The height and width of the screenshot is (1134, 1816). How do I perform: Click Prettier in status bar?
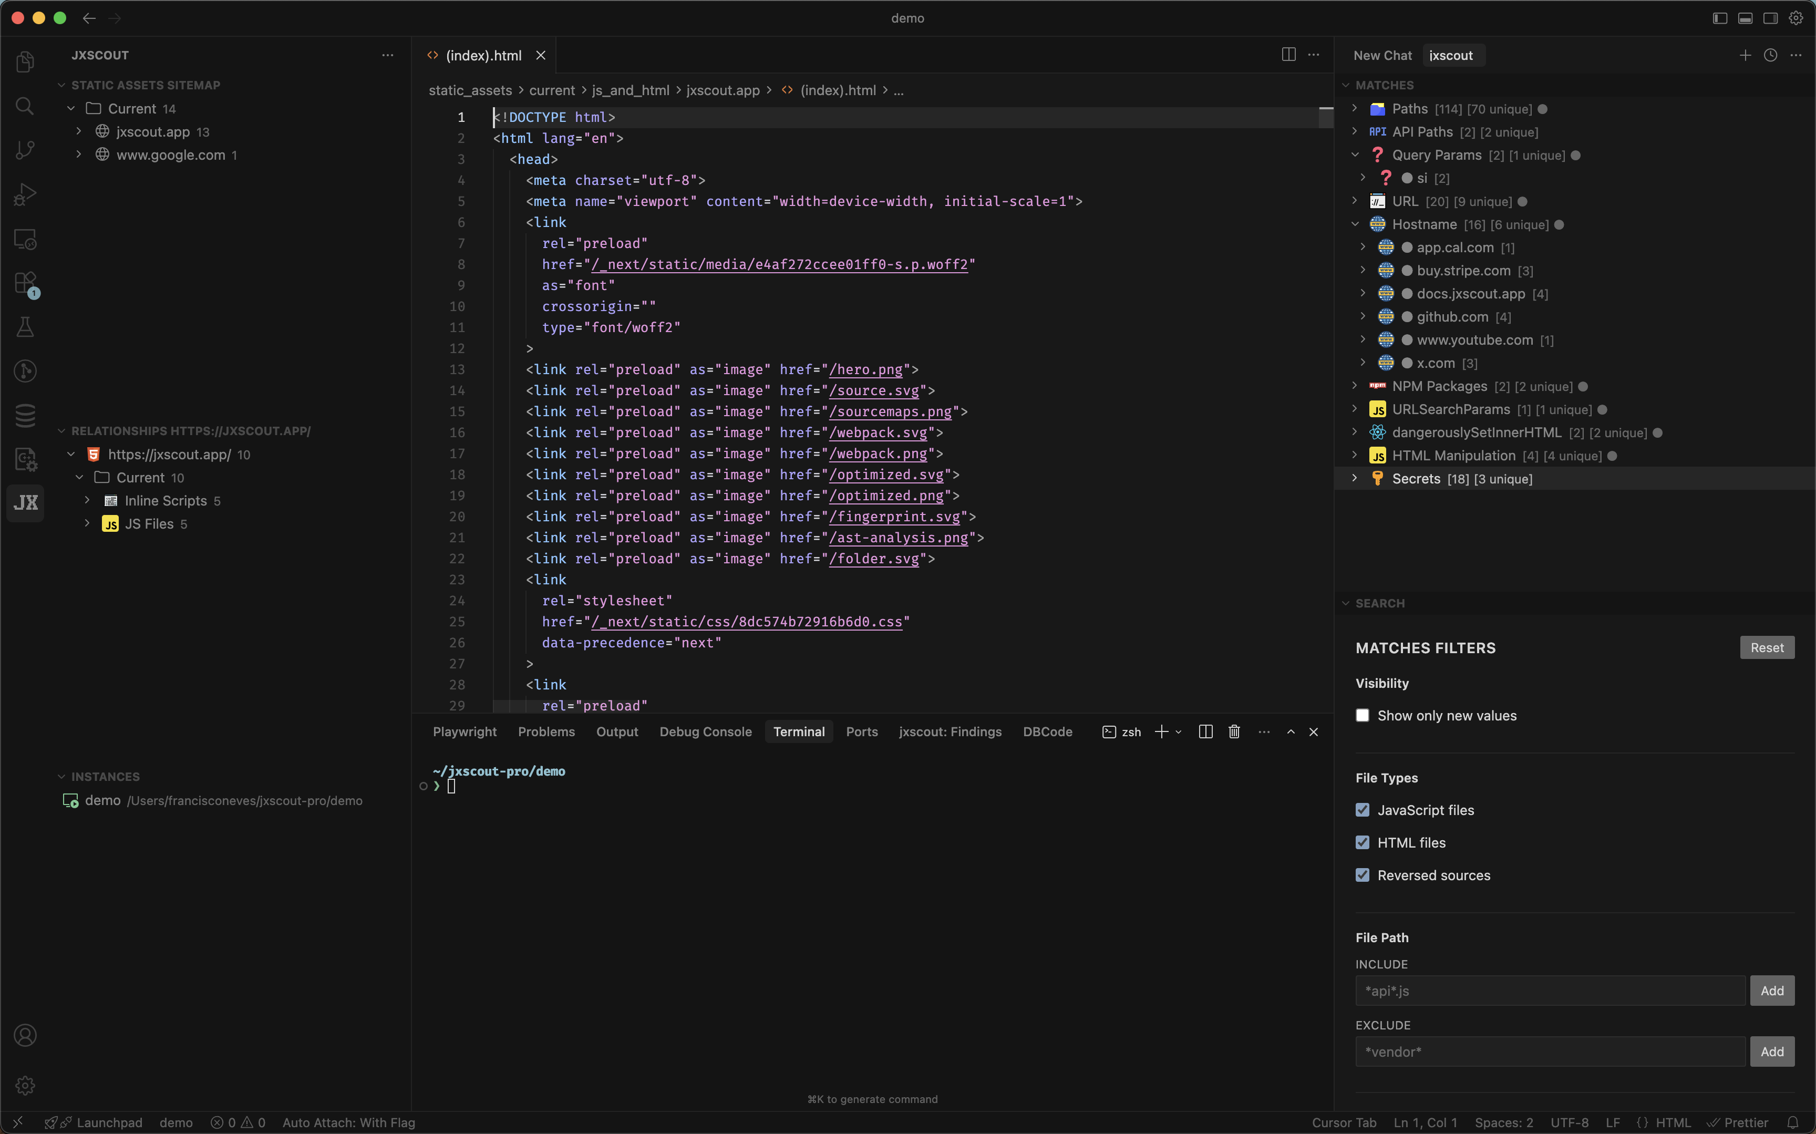(x=1737, y=1123)
